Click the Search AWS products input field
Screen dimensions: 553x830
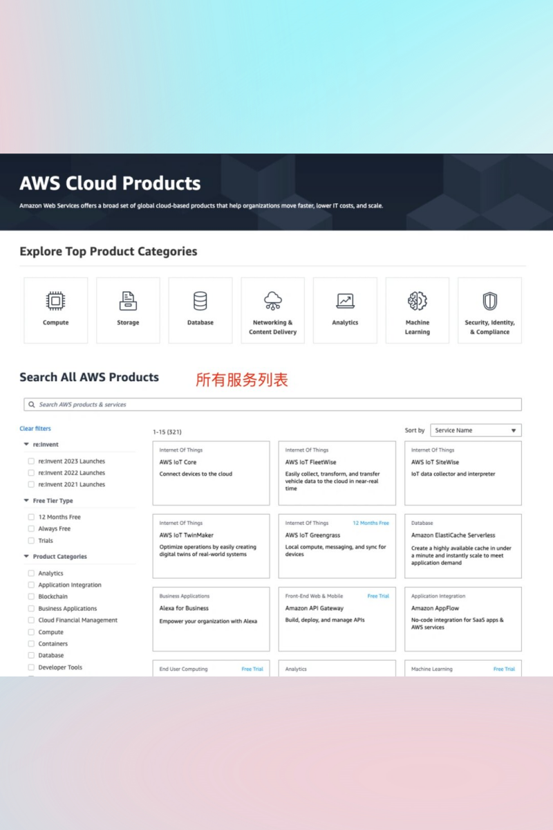point(276,405)
